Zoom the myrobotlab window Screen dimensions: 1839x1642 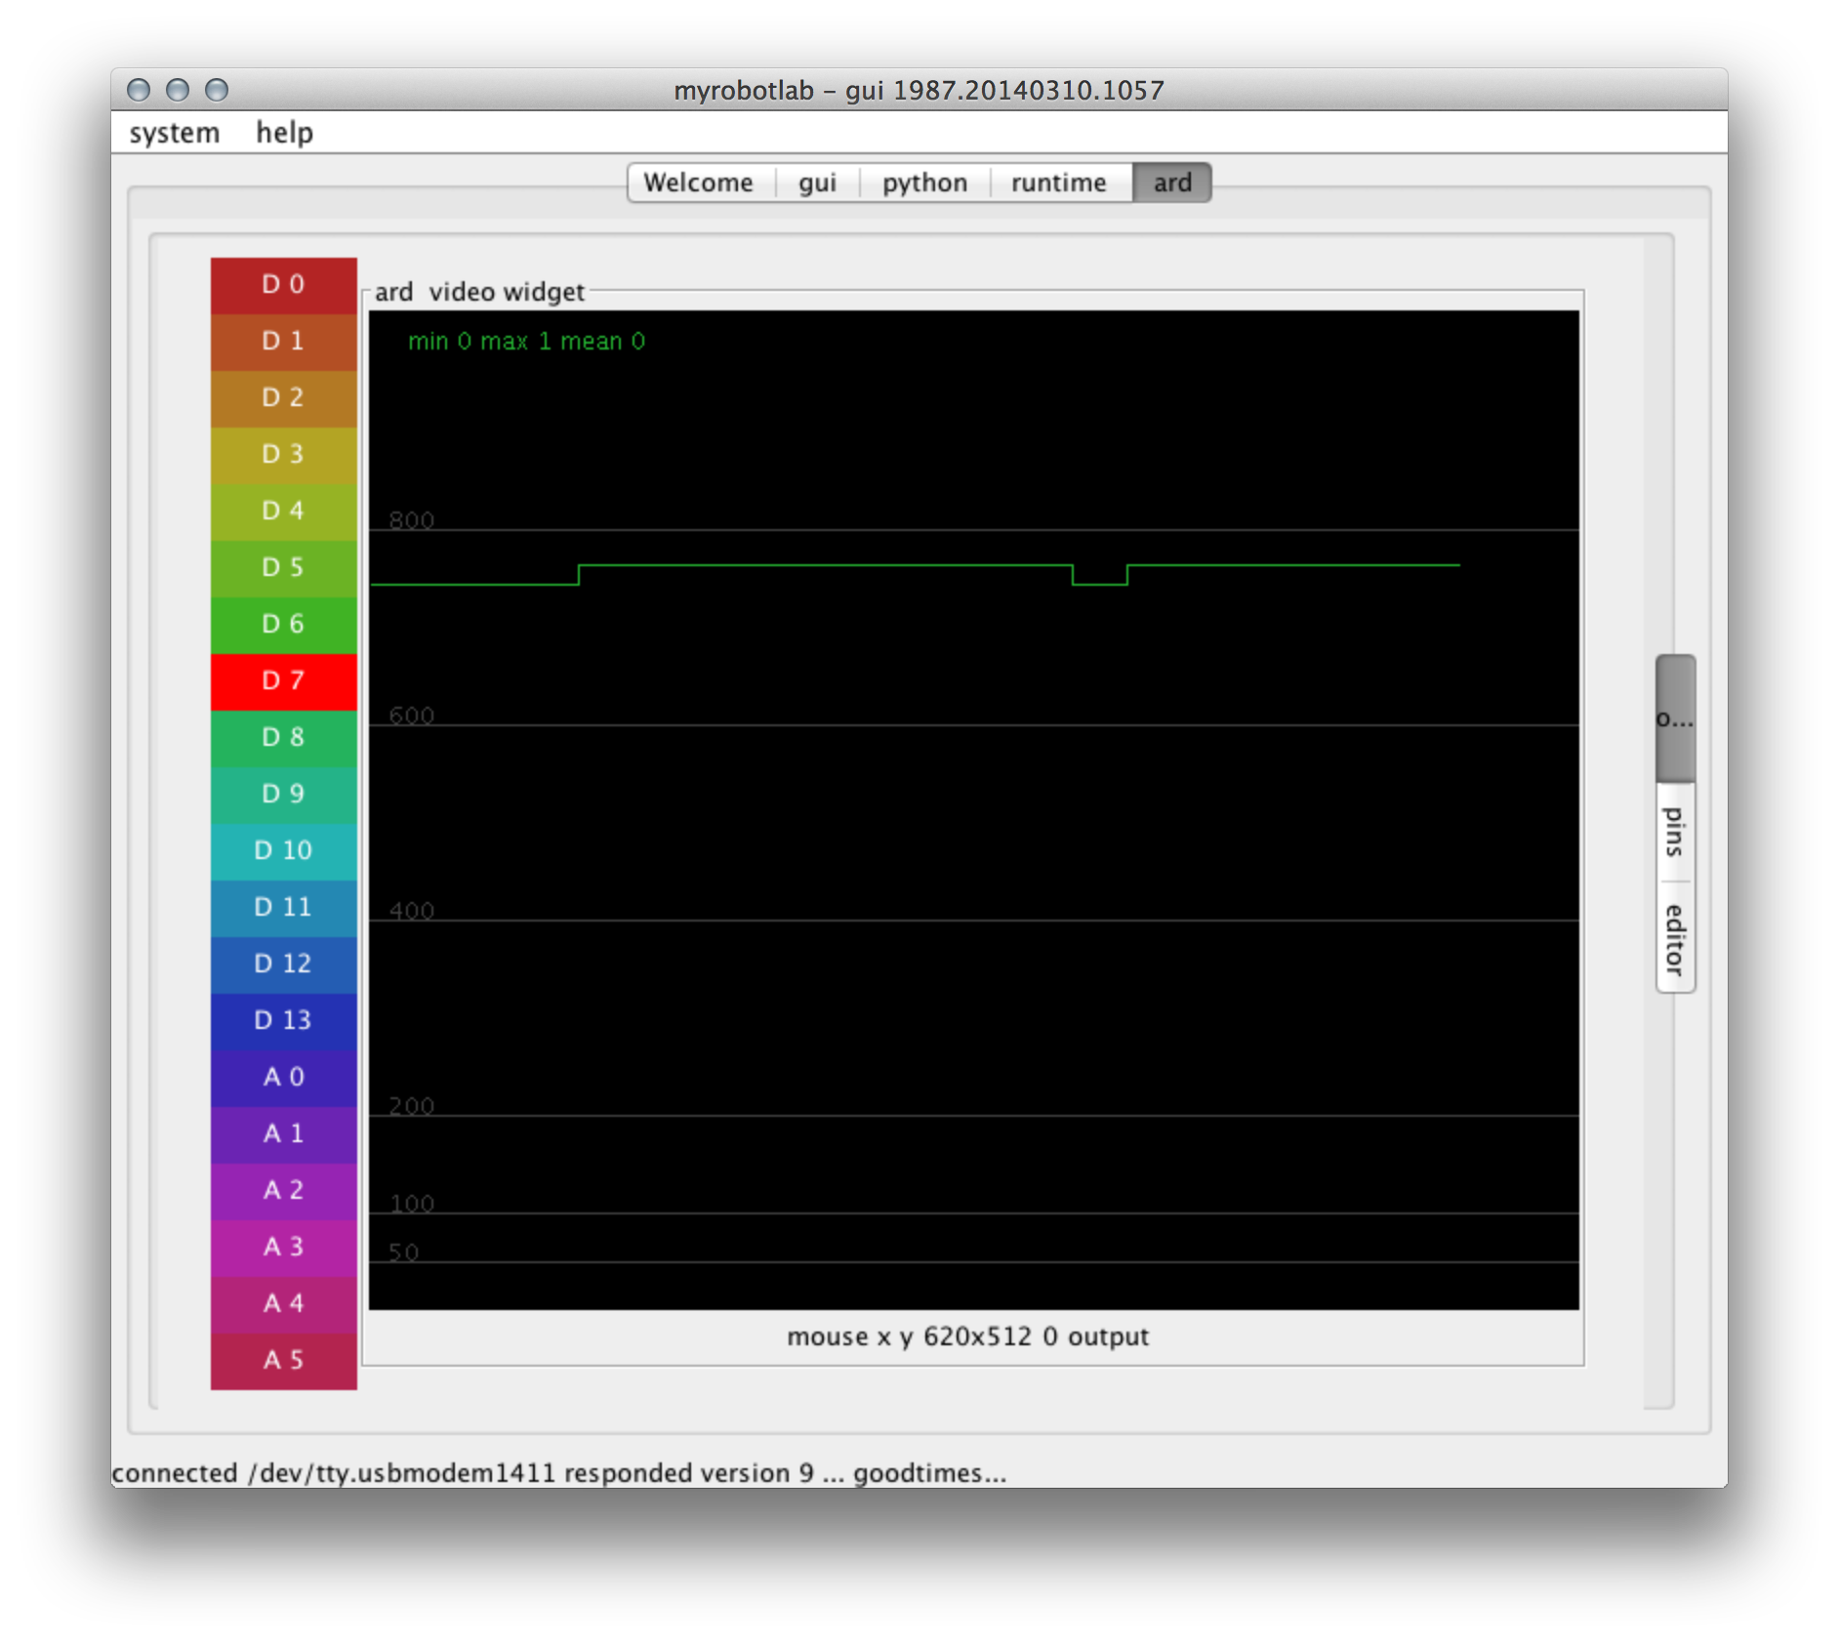point(217,90)
